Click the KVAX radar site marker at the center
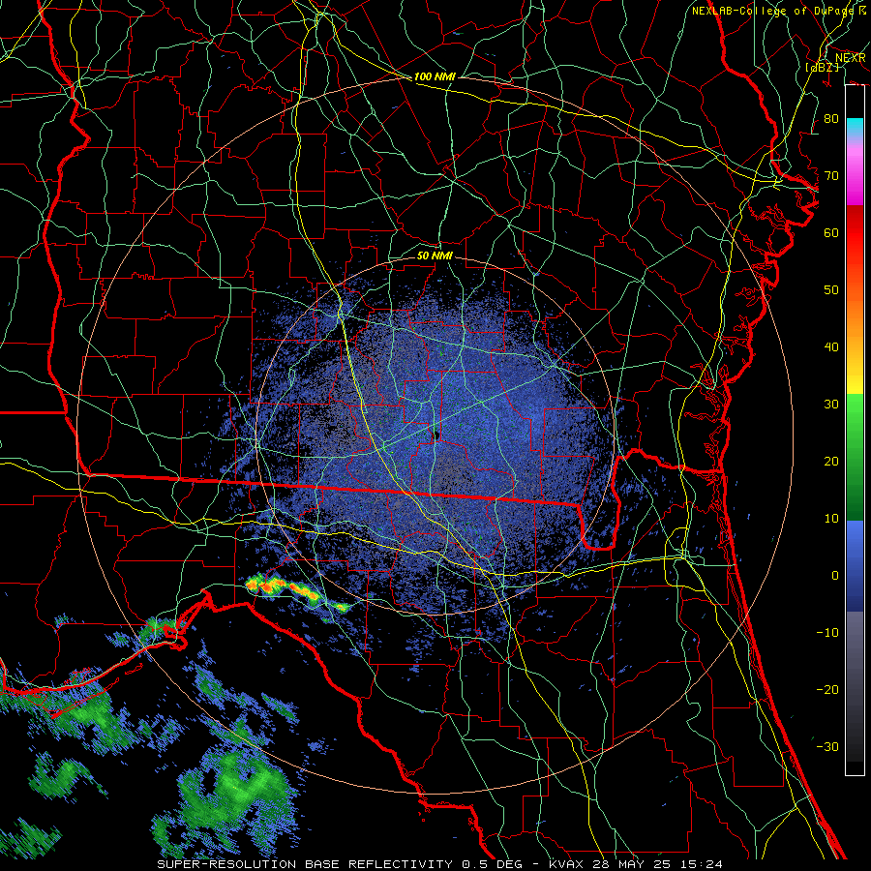Image resolution: width=871 pixels, height=871 pixels. pos(436,435)
